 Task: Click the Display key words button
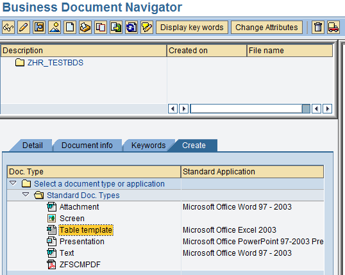(192, 28)
